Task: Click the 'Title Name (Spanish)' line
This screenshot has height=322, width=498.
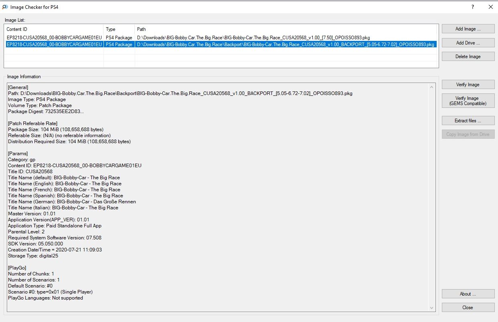Action: click(66, 196)
